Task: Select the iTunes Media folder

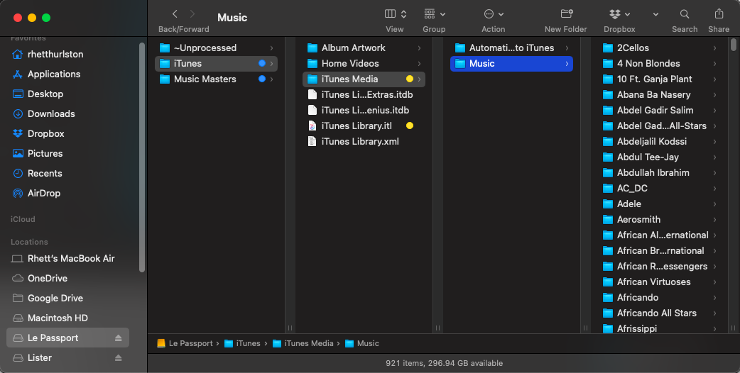Action: pos(364,79)
